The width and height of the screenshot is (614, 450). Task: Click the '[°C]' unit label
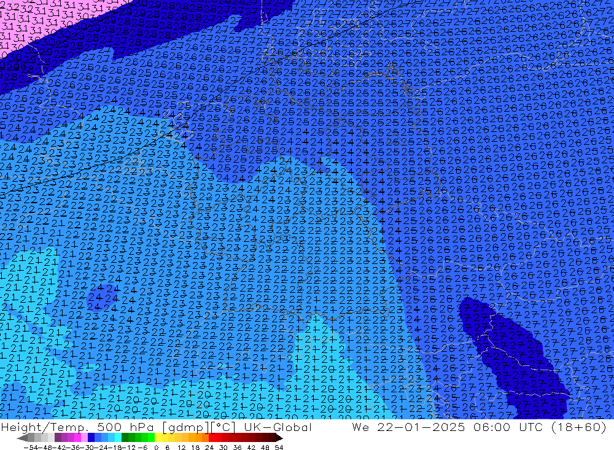(223, 427)
